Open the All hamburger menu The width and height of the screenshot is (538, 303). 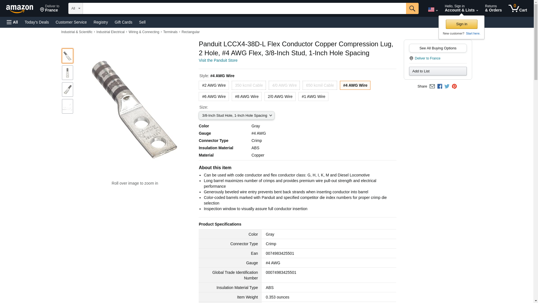12,22
